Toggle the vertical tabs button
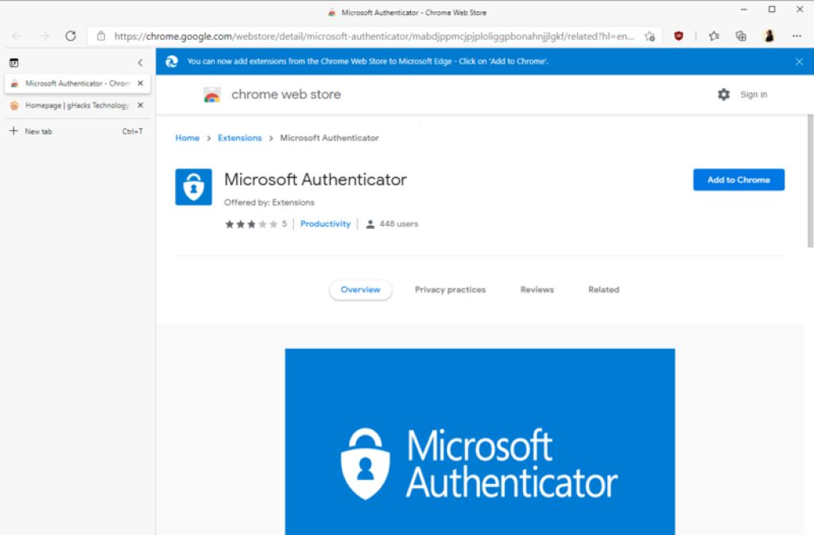The height and width of the screenshot is (535, 814). click(x=14, y=63)
